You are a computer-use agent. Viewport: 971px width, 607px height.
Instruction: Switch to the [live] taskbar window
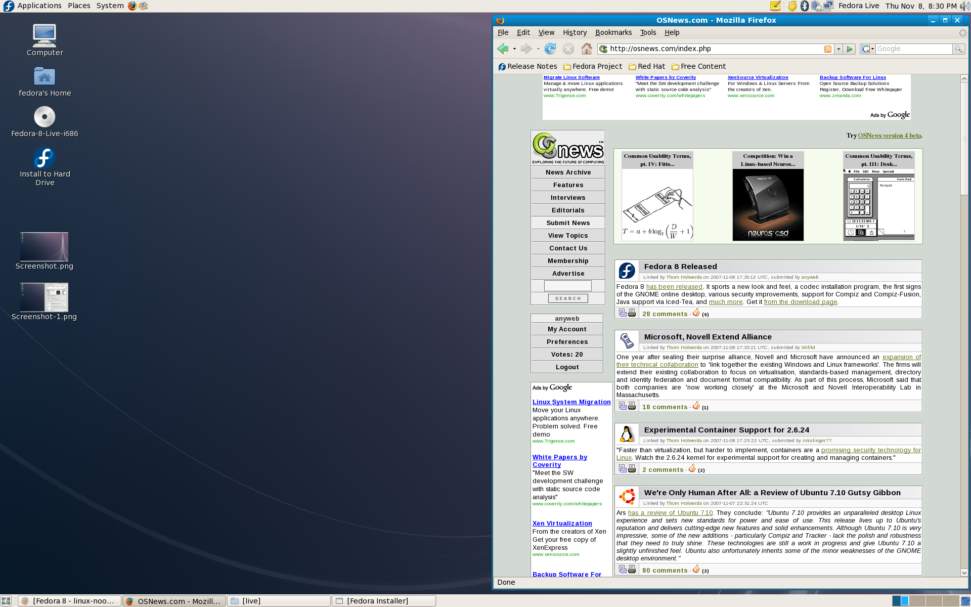pyautogui.click(x=279, y=601)
